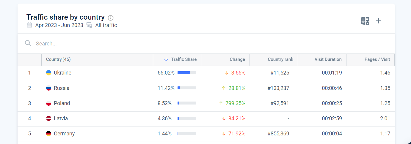411x144 pixels.
Task: Click the calendar date range icon
Action: click(x=29, y=25)
